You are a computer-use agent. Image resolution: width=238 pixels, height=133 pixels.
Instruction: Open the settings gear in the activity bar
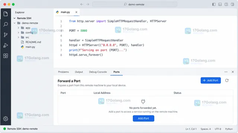(6, 119)
